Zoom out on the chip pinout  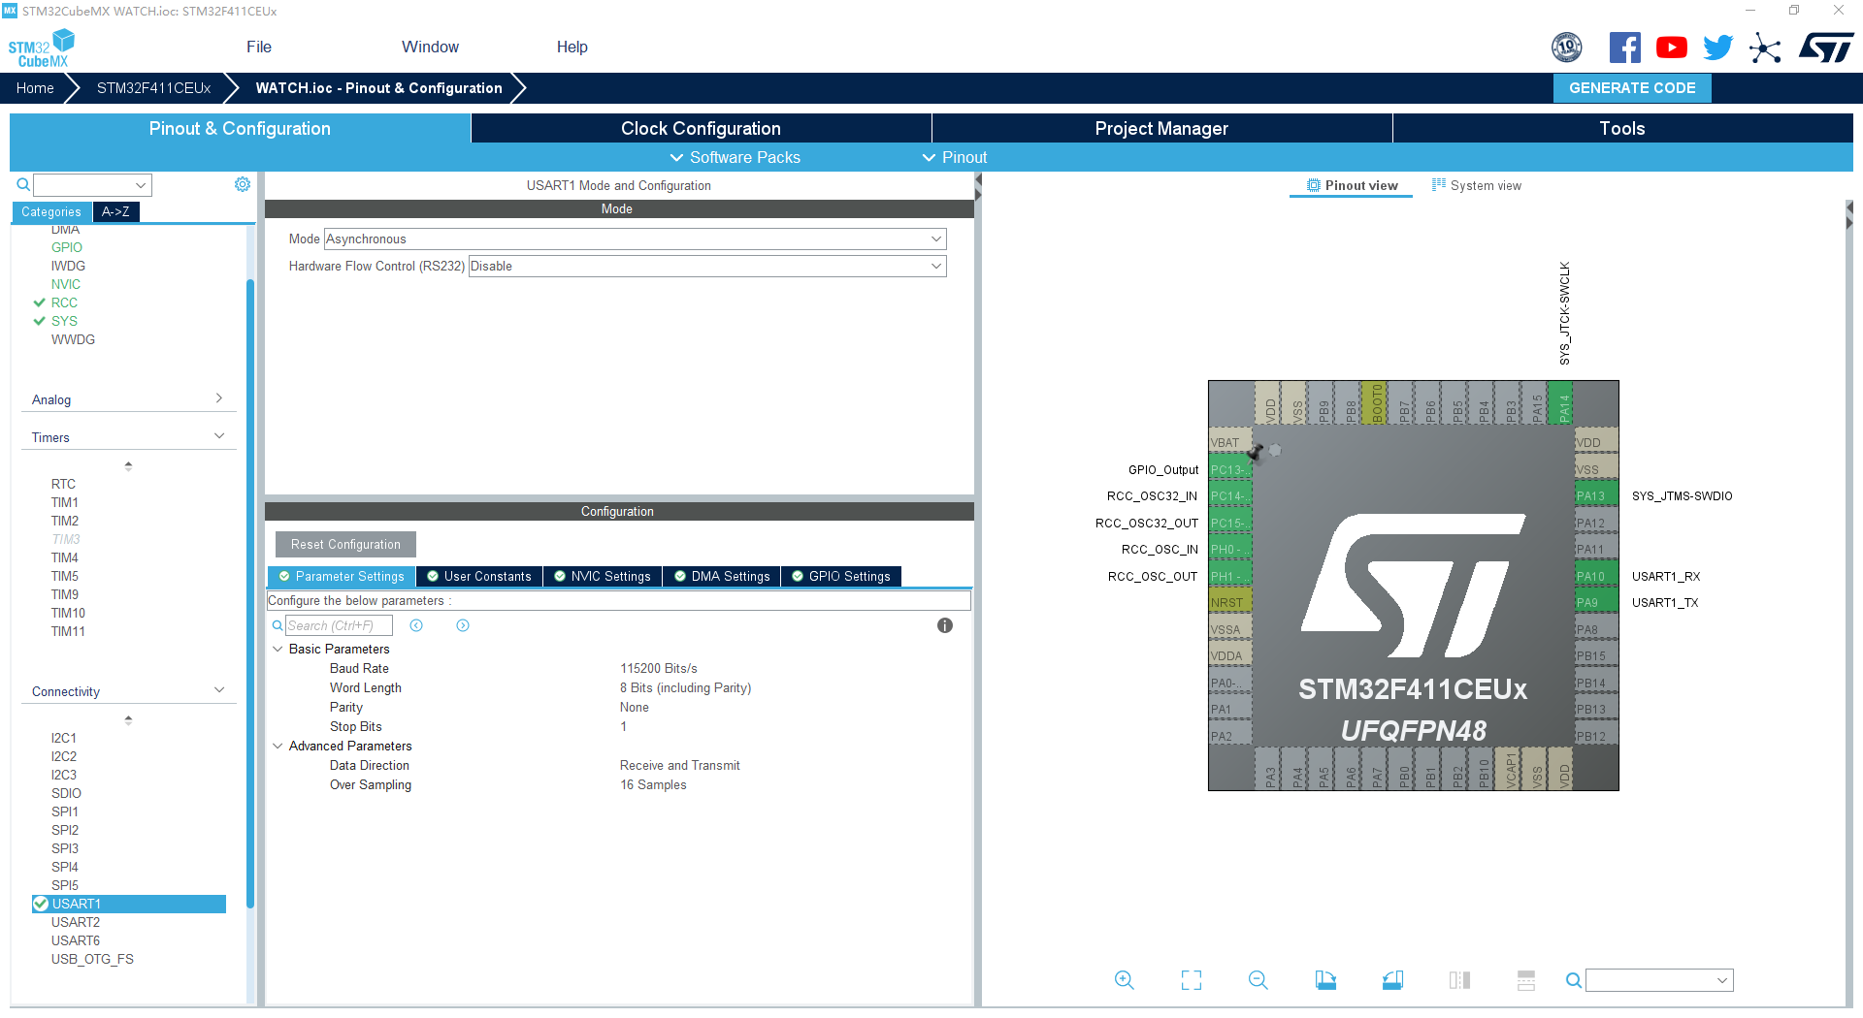click(1258, 980)
